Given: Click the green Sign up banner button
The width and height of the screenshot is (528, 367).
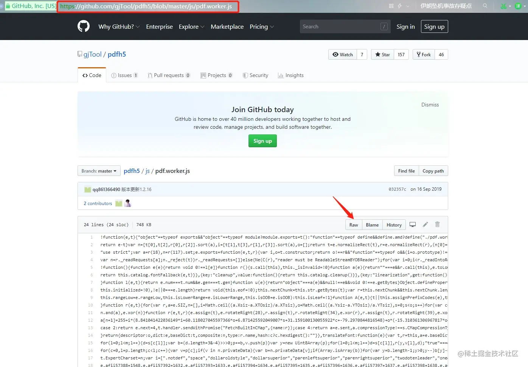Looking at the screenshot, I should [262, 141].
